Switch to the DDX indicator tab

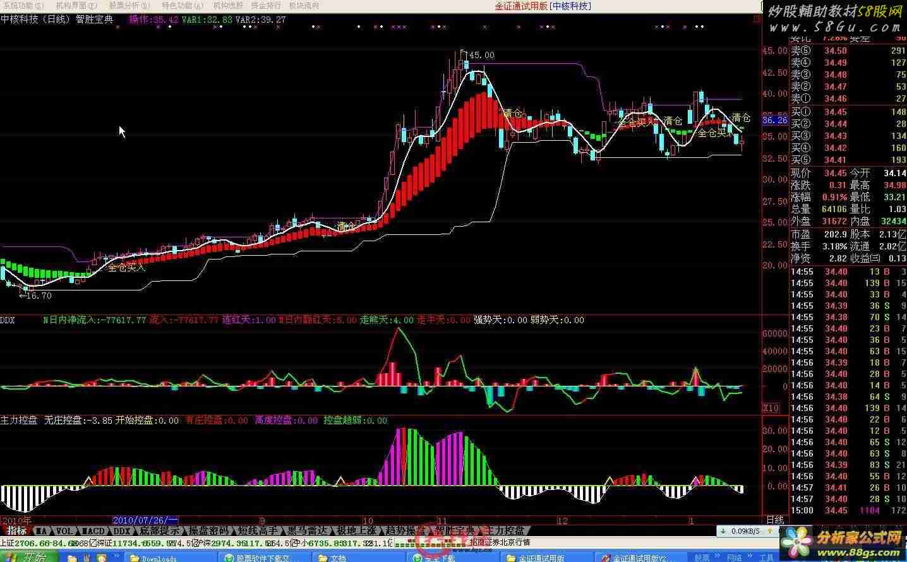point(121,531)
